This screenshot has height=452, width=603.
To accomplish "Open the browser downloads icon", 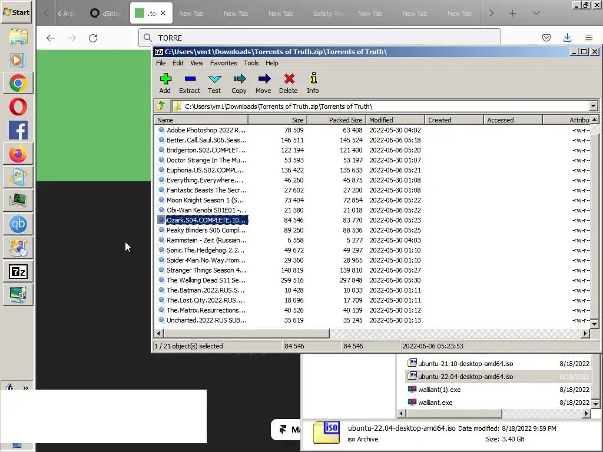I will click(x=567, y=37).
